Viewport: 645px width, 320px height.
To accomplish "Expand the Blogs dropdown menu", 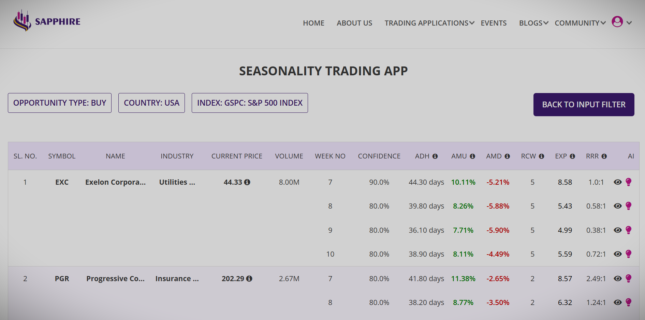I will (533, 23).
